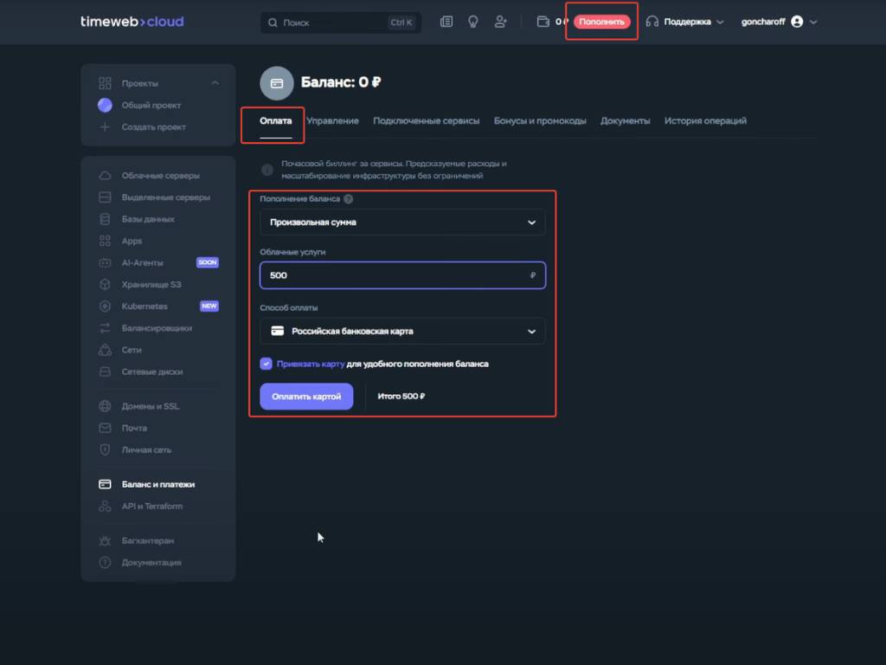Click the user avatar icon
The width and height of the screenshot is (886, 665).
(797, 22)
